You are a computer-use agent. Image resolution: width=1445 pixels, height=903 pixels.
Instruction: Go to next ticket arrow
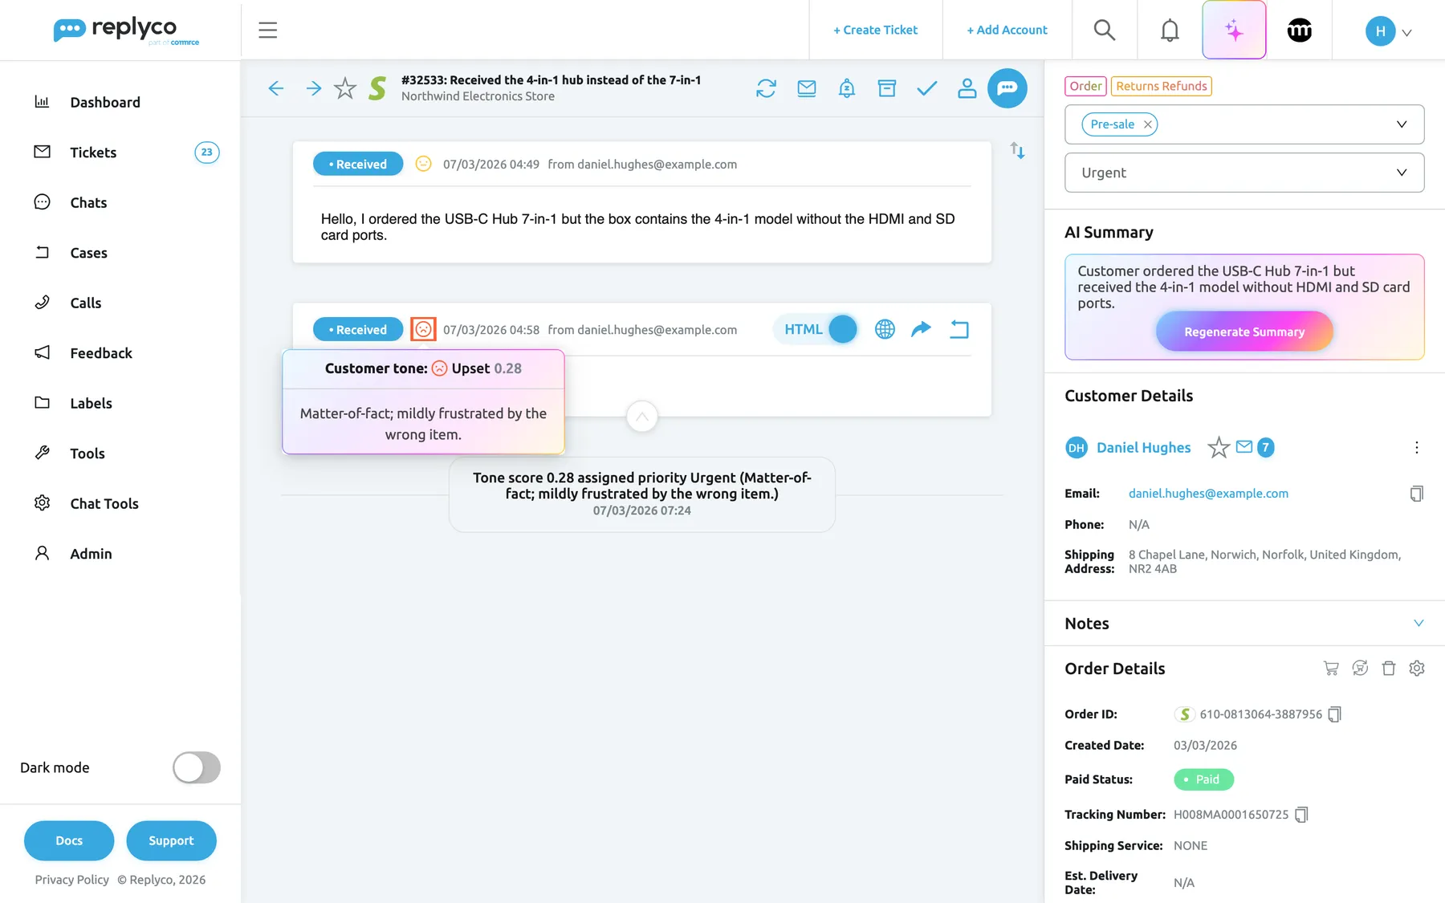coord(314,88)
